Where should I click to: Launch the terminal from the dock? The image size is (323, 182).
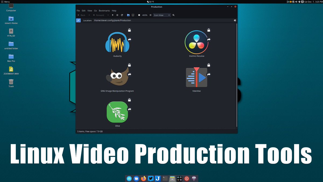[165, 178]
